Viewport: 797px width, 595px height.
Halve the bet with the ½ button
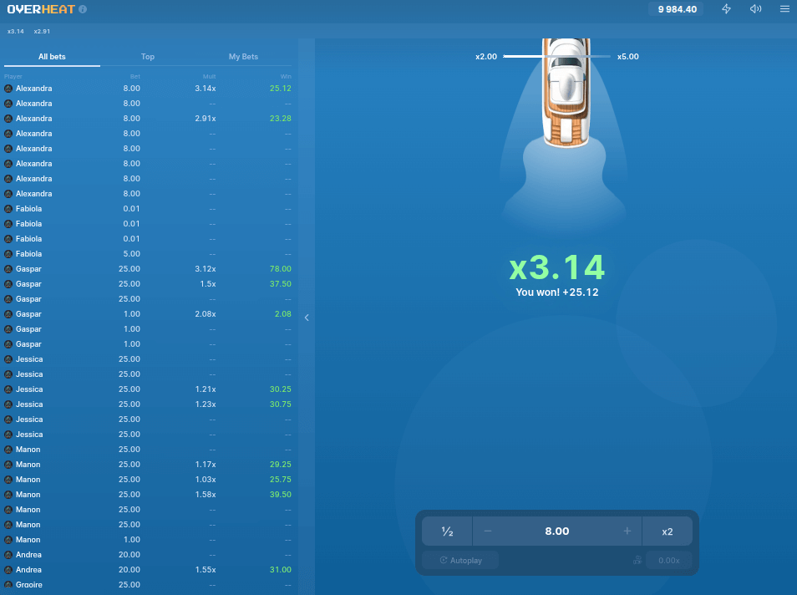[447, 531]
